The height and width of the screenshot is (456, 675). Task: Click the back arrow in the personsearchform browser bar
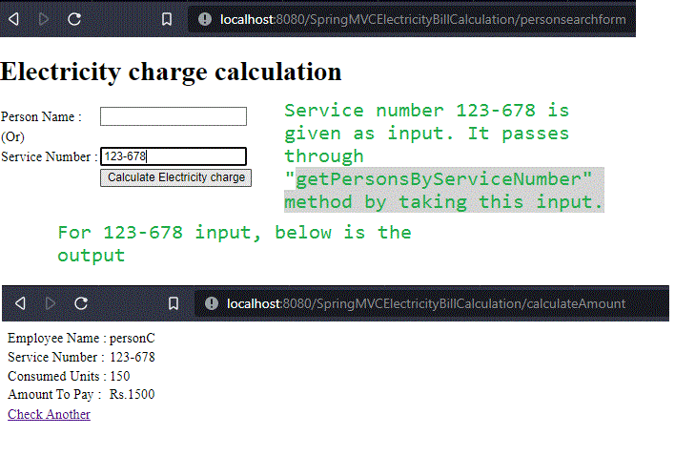point(13,19)
